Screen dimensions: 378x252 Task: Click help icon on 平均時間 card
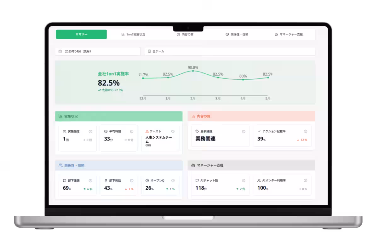(x=132, y=131)
